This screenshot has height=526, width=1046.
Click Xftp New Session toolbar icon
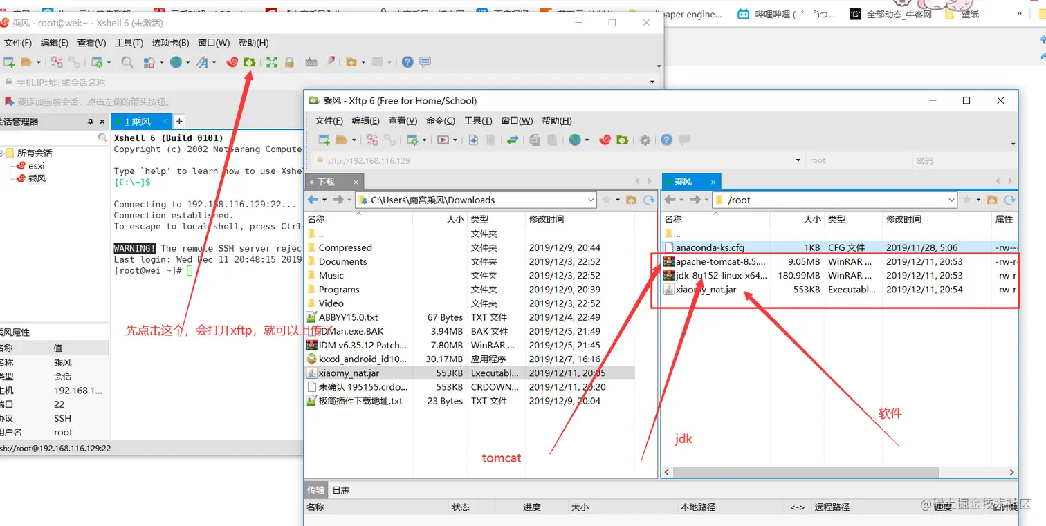[x=324, y=140]
